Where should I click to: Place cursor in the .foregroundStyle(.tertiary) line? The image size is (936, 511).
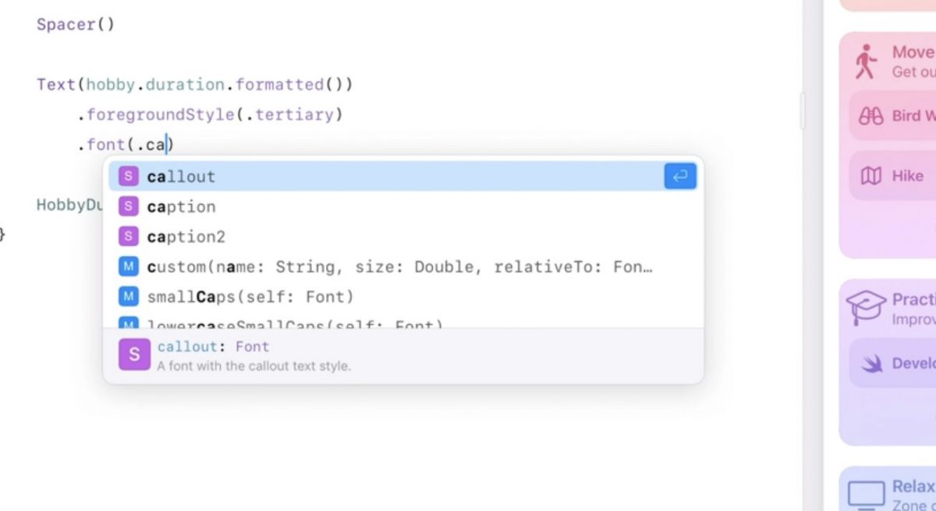pos(211,115)
